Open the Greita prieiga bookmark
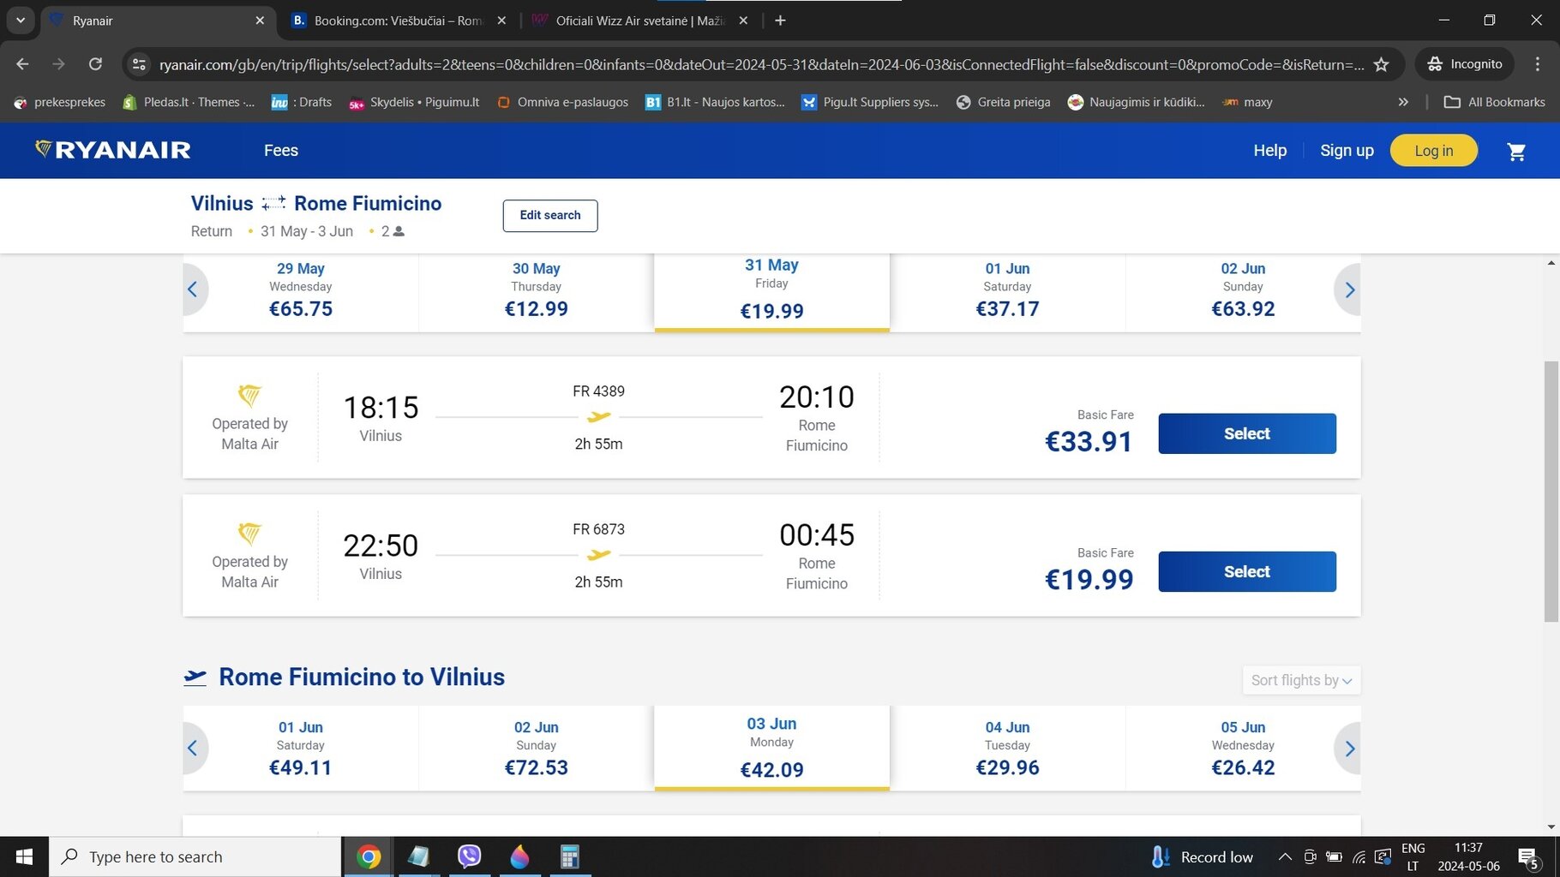Screen dimensions: 1560x877 point(1004,102)
